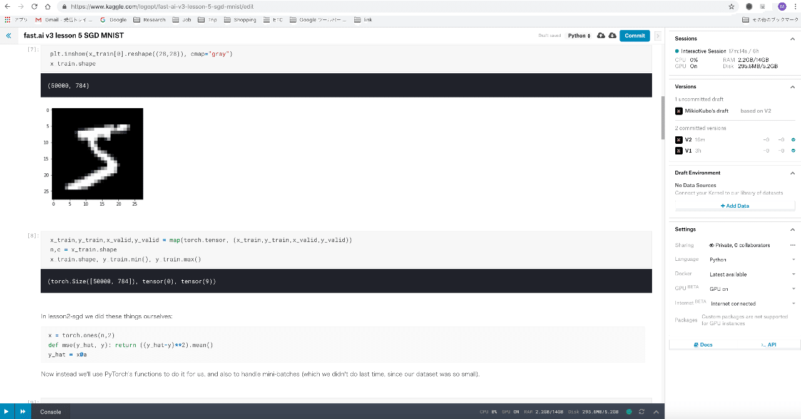Click the green status dot in console bar
801x419 pixels.
pos(629,411)
